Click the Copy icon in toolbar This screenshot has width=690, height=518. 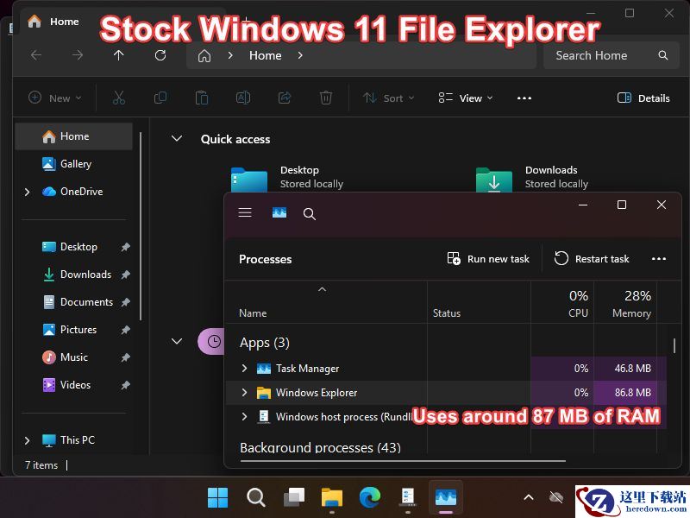point(160,98)
